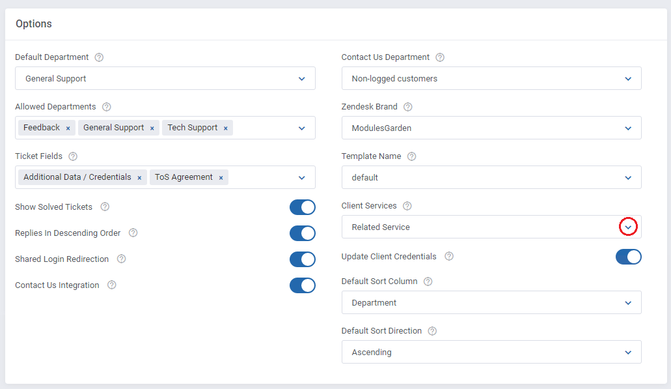Show help for Show Solved Tickets
Viewport: 671px width, 389px height.
click(105, 207)
